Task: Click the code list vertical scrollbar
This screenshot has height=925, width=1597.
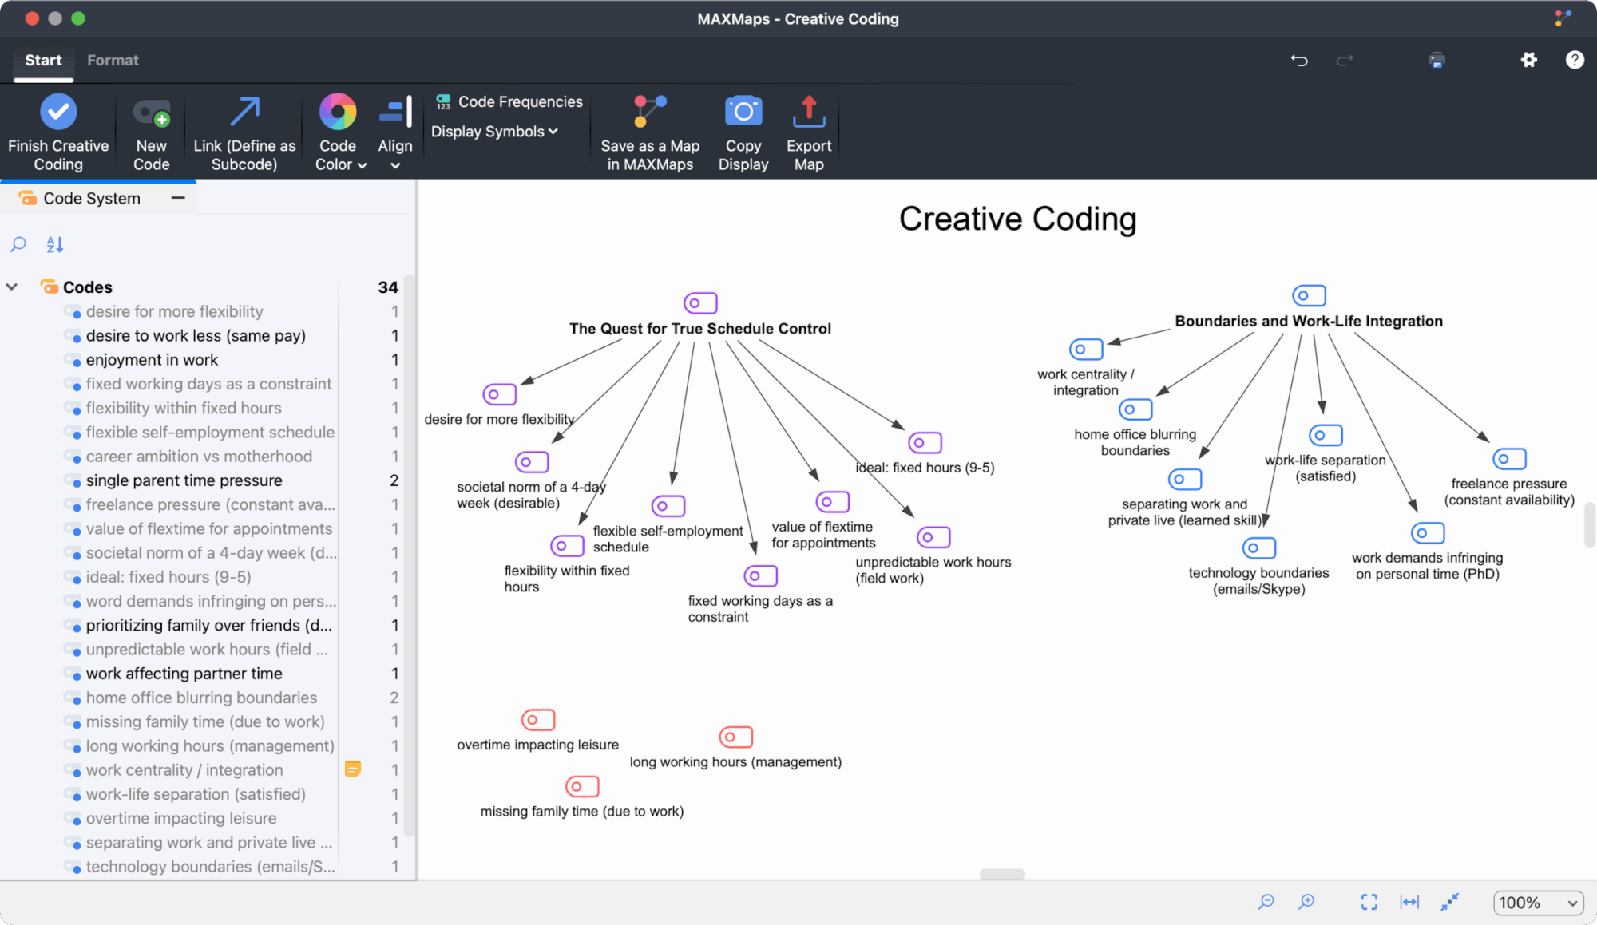Action: (409, 555)
